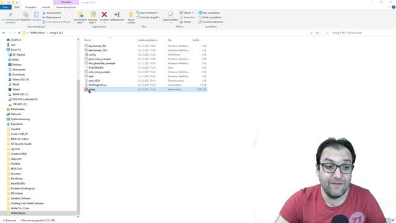Open the Neues Element dropdown
Screen dimensions: 396x223
(x=147, y=12)
